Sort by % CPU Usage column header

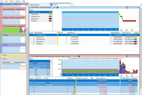pyautogui.click(x=125, y=78)
